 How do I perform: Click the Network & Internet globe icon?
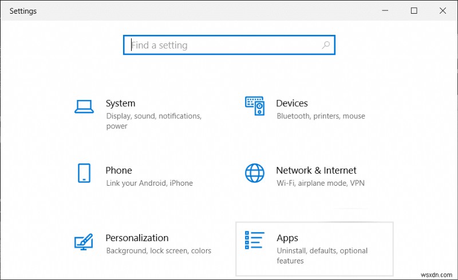pos(255,173)
